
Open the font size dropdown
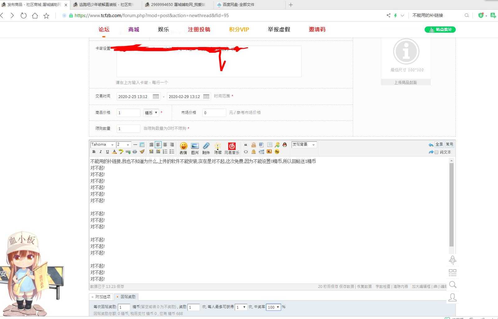pos(123,144)
